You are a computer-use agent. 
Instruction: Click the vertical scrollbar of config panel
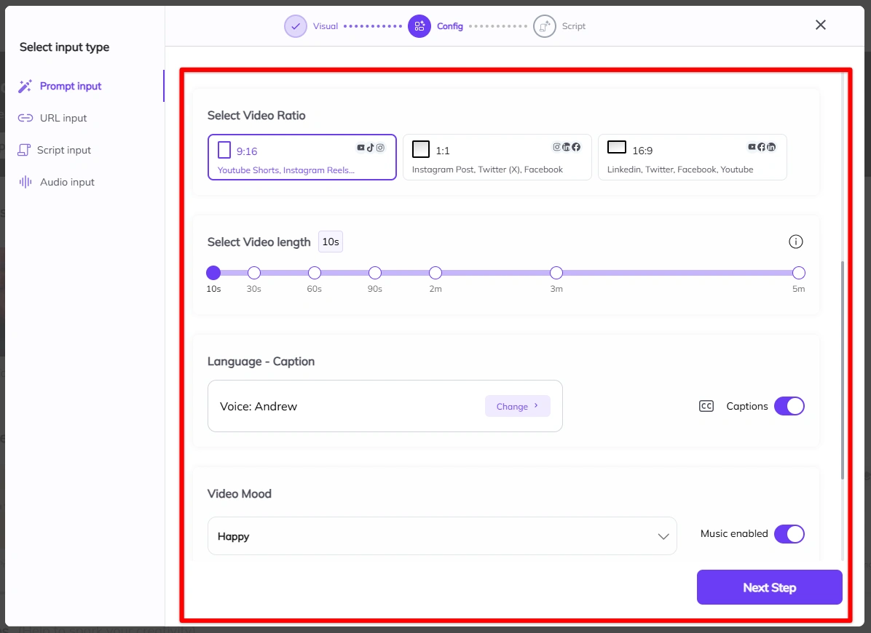[x=842, y=370]
